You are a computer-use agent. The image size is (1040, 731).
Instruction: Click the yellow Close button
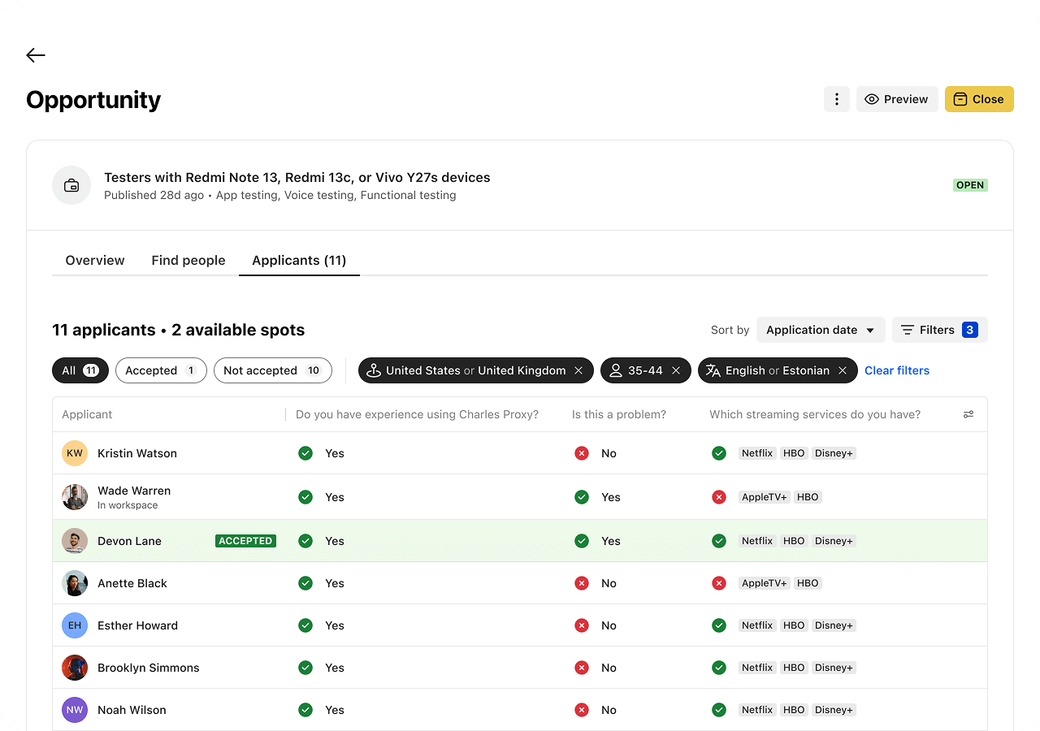click(979, 98)
